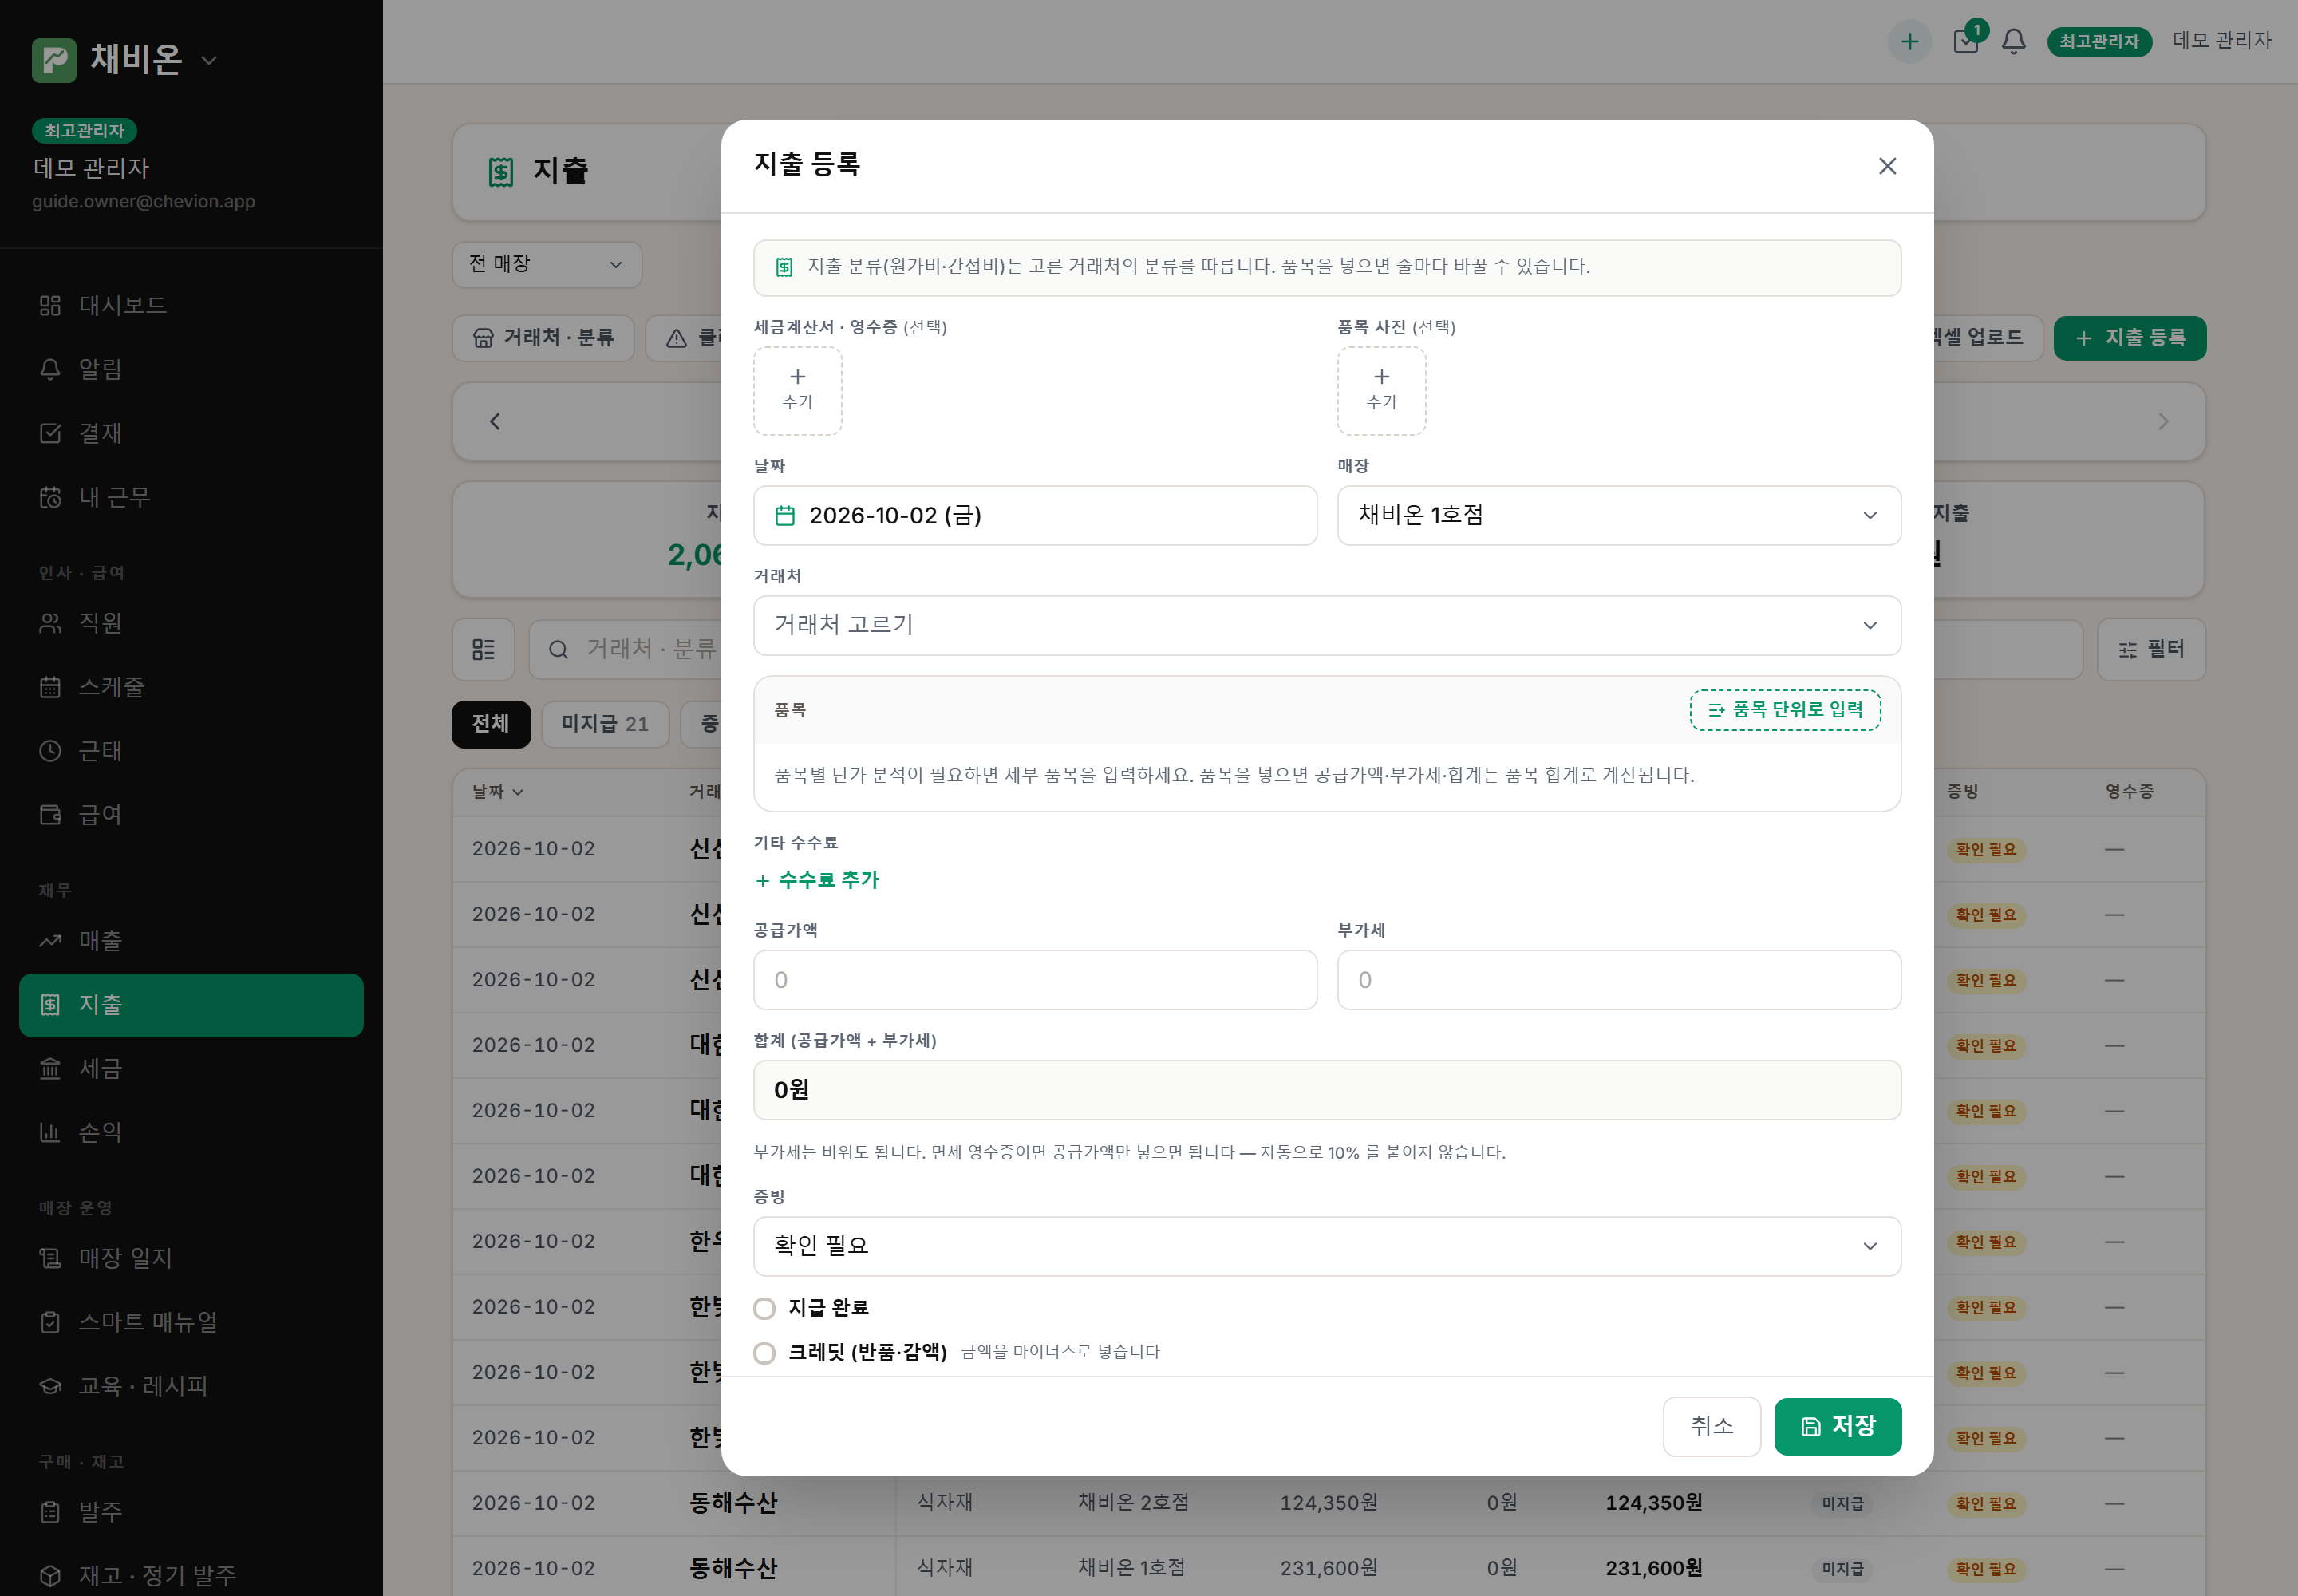Screen dimensions: 2298x1596
Task: Open 알림 in sidebar
Action: (x=191, y=369)
